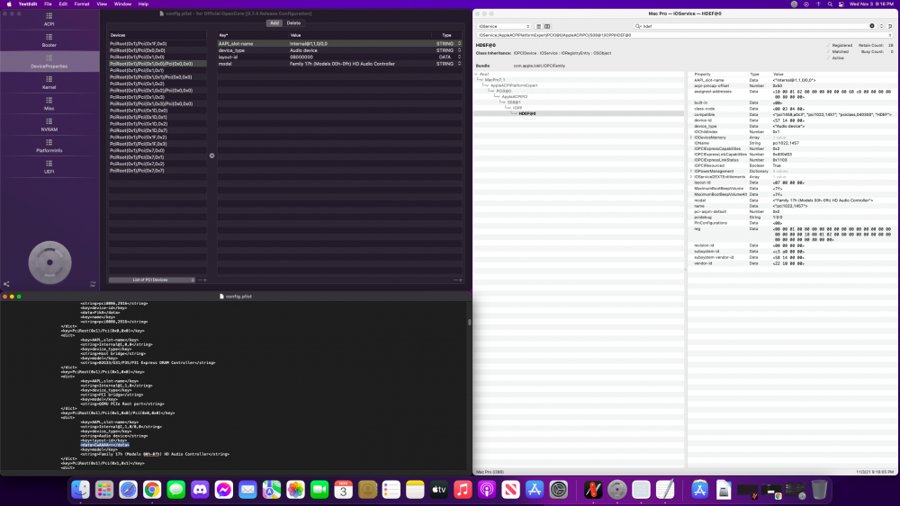Open type dropdown for layout-id row
Image resolution: width=900 pixels, height=506 pixels.
point(459,58)
